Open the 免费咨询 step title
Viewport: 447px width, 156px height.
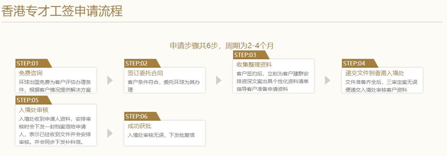point(31,73)
